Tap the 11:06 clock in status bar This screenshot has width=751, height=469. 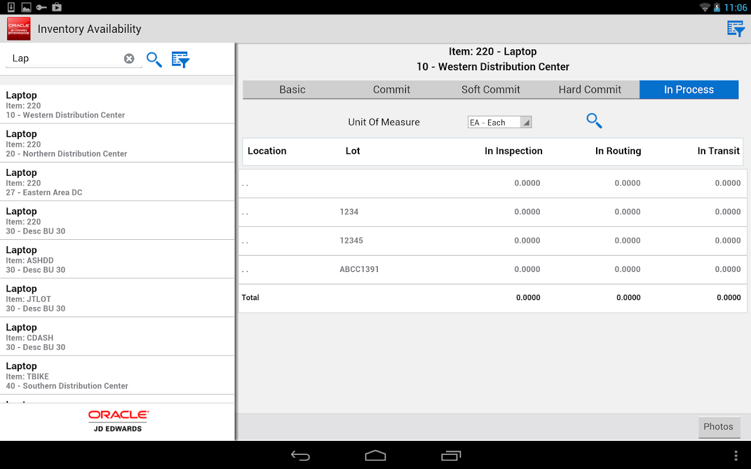(x=736, y=8)
